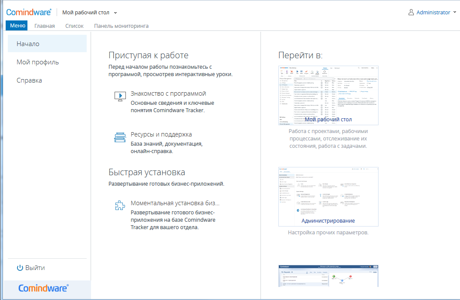Image resolution: width=460 pixels, height=300 pixels.
Task: Click Выйти to log out
Action: click(x=35, y=268)
